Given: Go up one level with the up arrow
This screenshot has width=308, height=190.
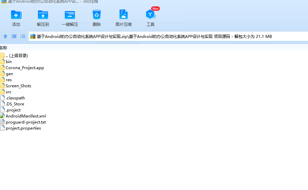Looking at the screenshot, I should (x=5, y=36).
